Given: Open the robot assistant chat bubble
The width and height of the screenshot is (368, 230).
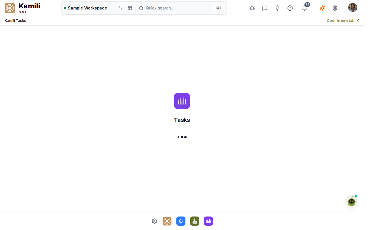Looking at the screenshot, I should [x=352, y=201].
